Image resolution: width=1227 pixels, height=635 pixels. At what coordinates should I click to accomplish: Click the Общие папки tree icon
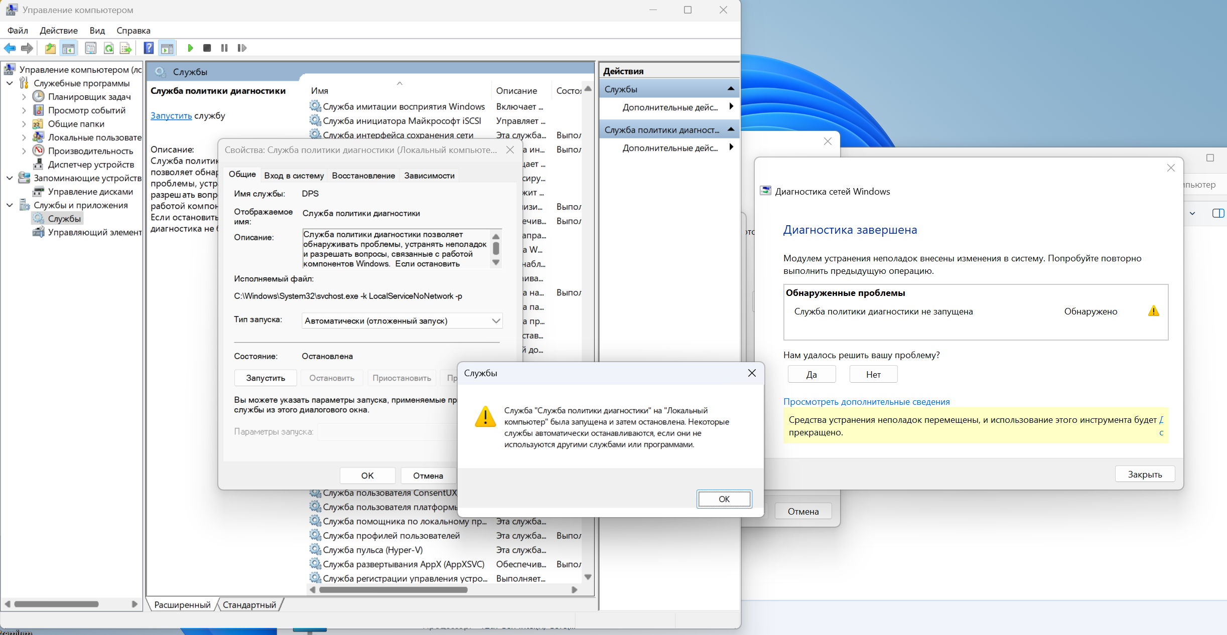click(x=38, y=123)
